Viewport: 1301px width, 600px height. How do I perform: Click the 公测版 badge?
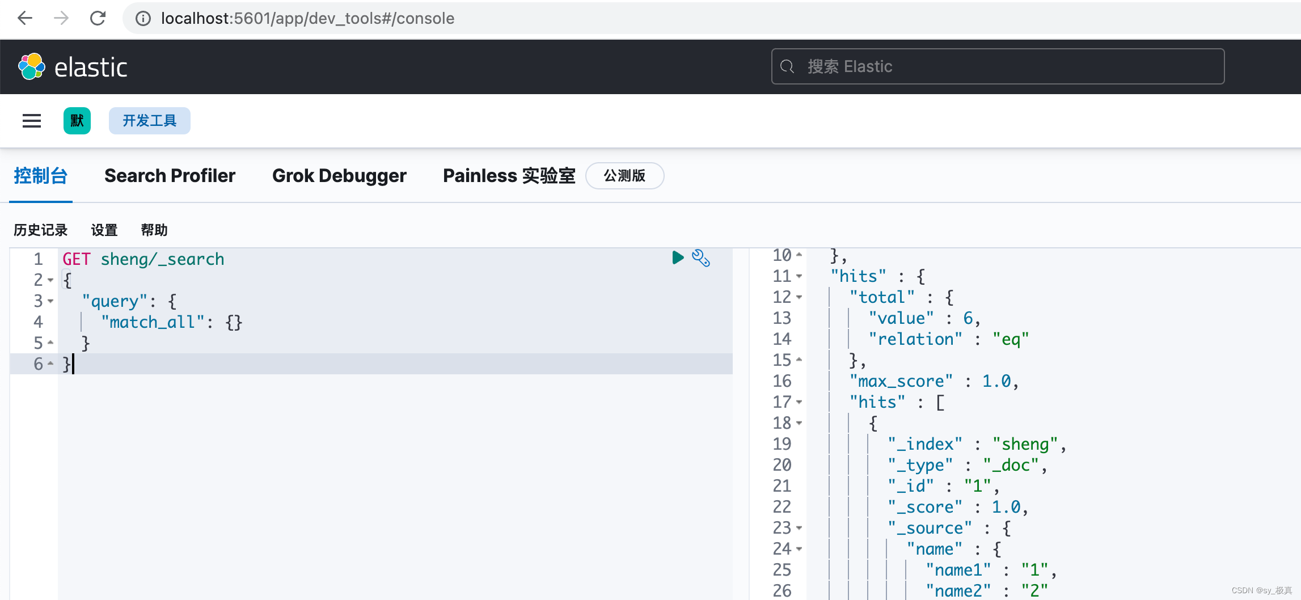(x=624, y=176)
